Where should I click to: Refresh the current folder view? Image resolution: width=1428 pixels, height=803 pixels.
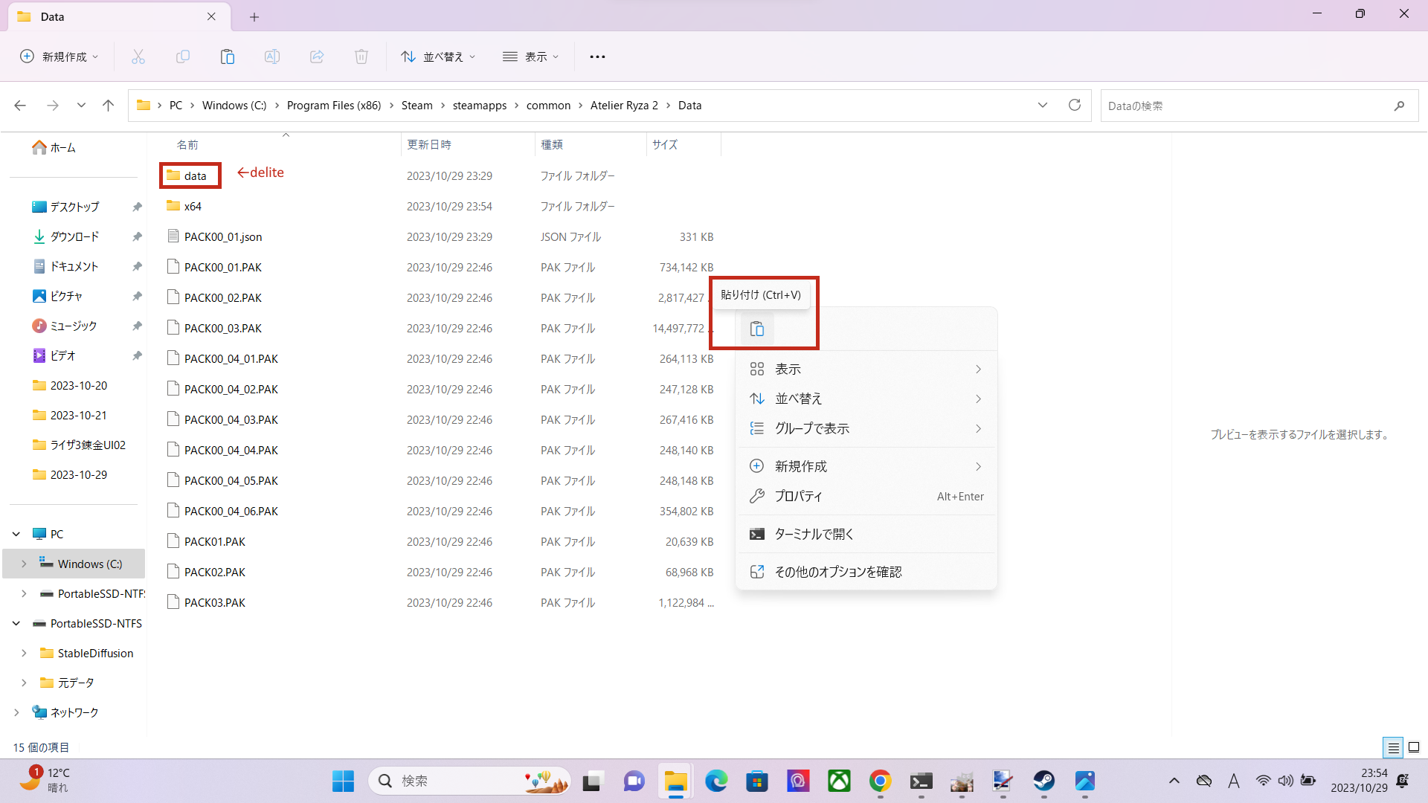click(1075, 106)
